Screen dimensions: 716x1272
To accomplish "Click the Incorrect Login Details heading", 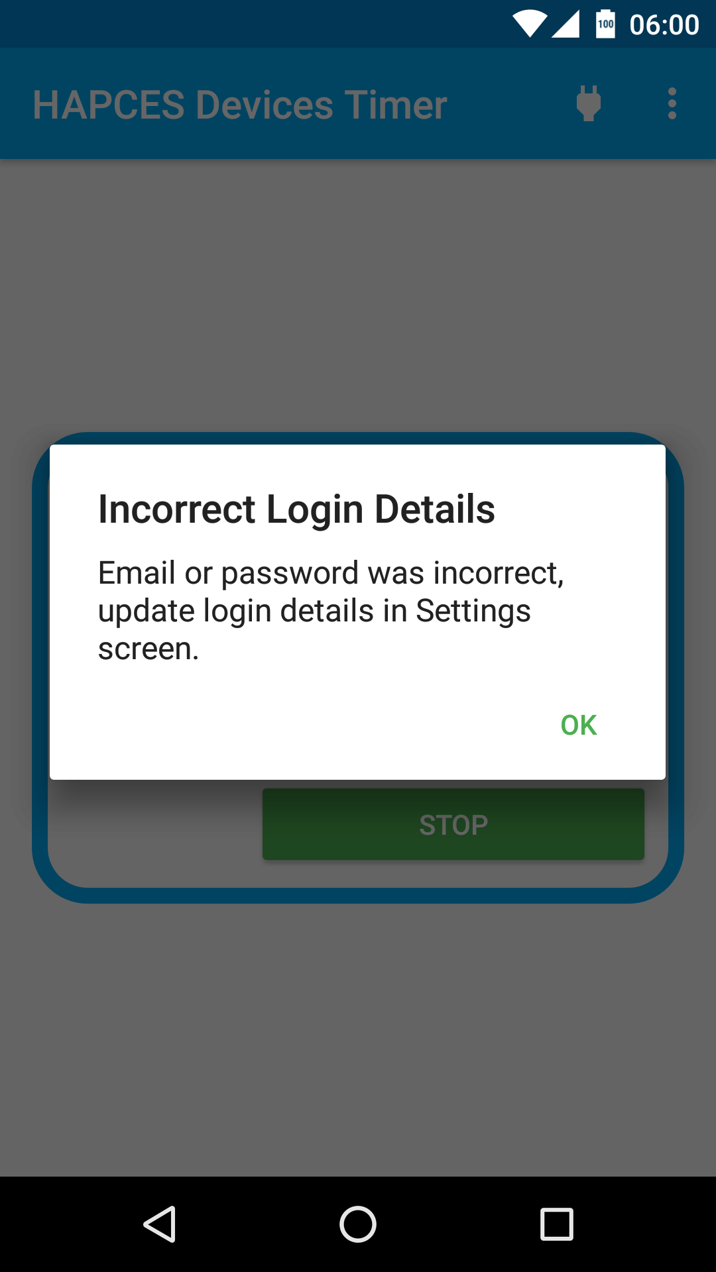I will click(x=296, y=509).
